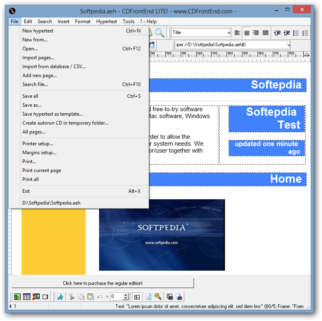Increase the spinner value
The image size is (322, 321).
(126, 295)
